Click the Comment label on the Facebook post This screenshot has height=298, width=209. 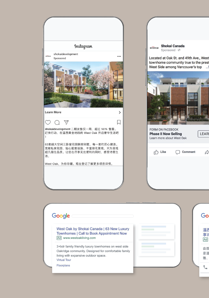(189, 152)
